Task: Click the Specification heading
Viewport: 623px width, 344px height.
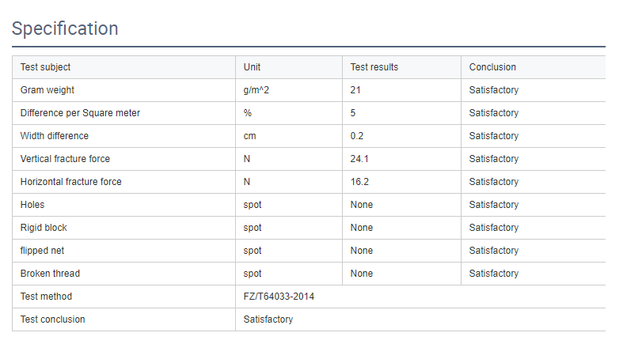Action: 65,28
